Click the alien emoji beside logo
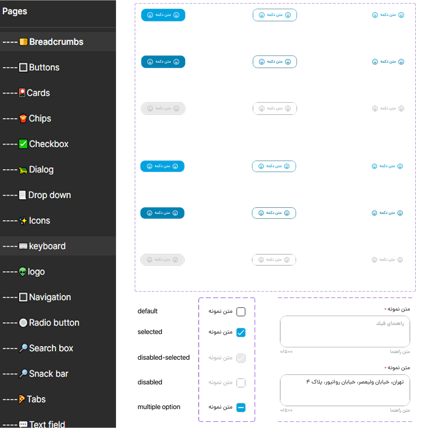The image size is (436, 428). 23,272
